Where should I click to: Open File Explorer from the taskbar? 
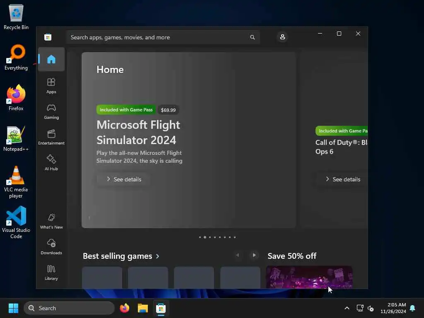click(x=143, y=308)
